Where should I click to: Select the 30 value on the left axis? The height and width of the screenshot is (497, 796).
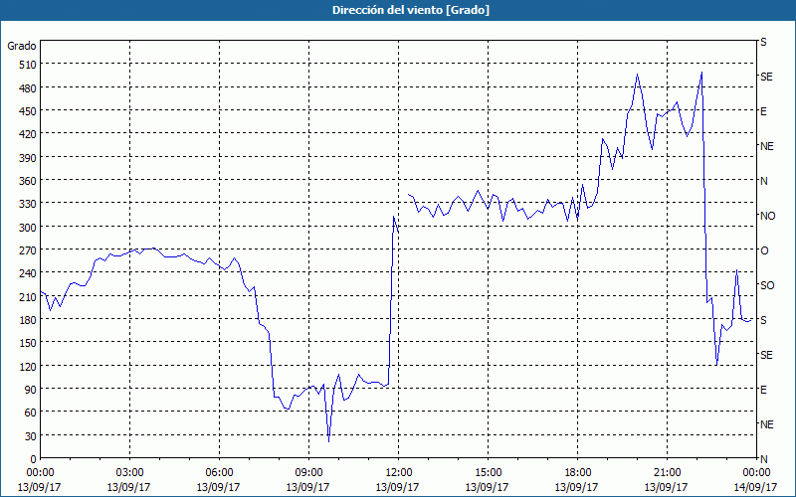[31, 436]
